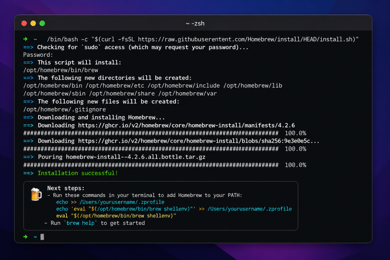Click '/opt/homebrew/etc' directory path
Image resolution: width=390 pixels, height=260 pixels.
[115, 86]
